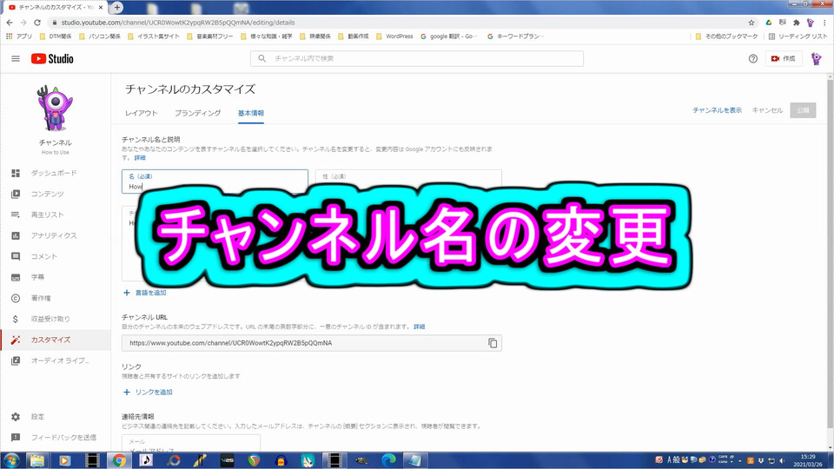Open the account avatar in Studio header
This screenshot has height=469, width=834.
(x=816, y=58)
